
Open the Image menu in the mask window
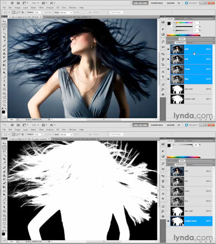tap(17, 130)
